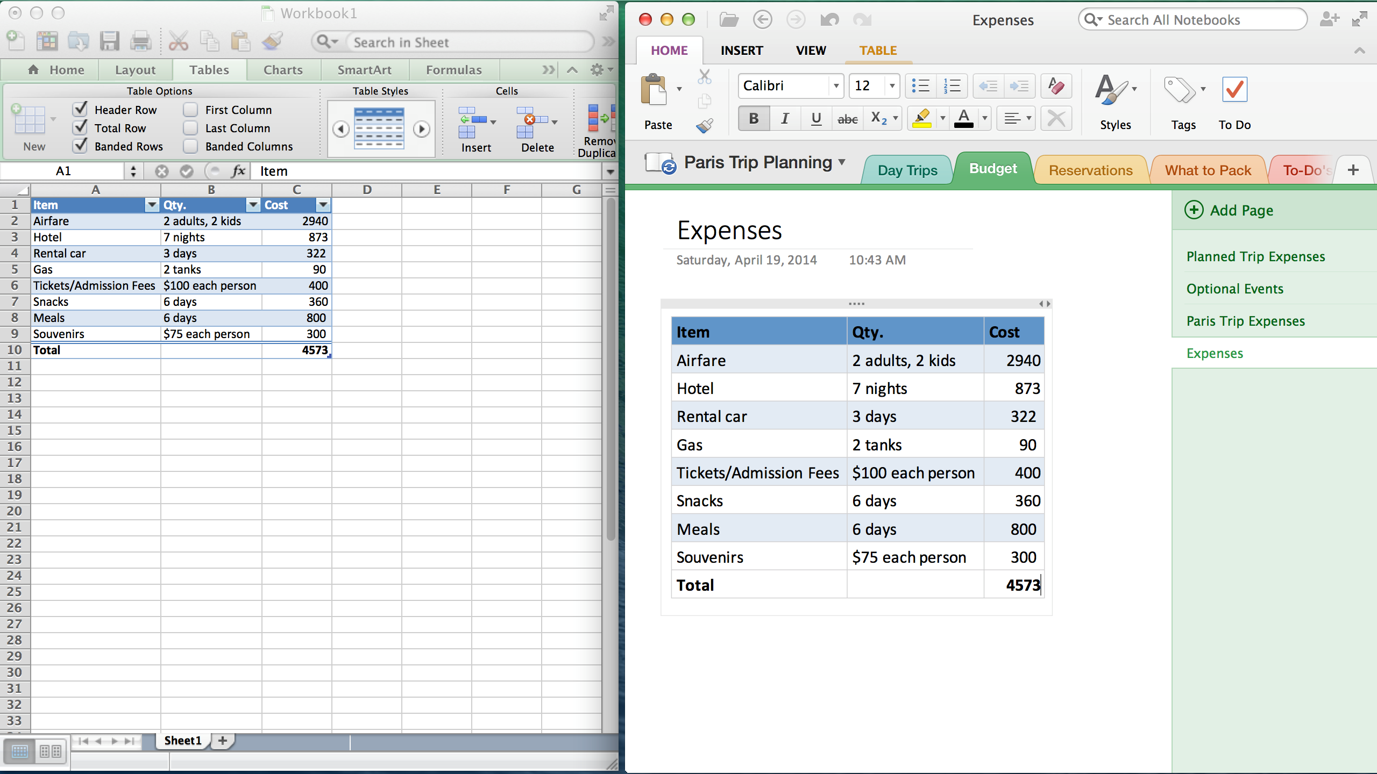Image resolution: width=1377 pixels, height=774 pixels.
Task: Open the Reservations section tab
Action: (1090, 170)
